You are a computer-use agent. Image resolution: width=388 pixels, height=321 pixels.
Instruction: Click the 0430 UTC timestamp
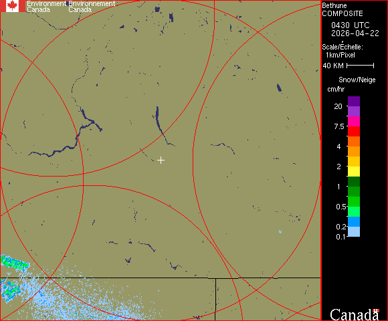350,25
